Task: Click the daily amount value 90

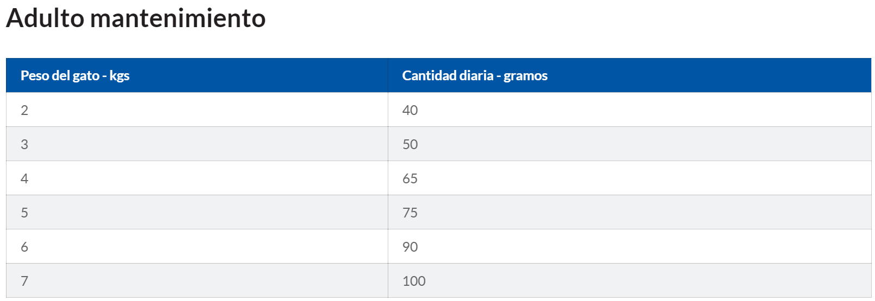Action: [410, 247]
